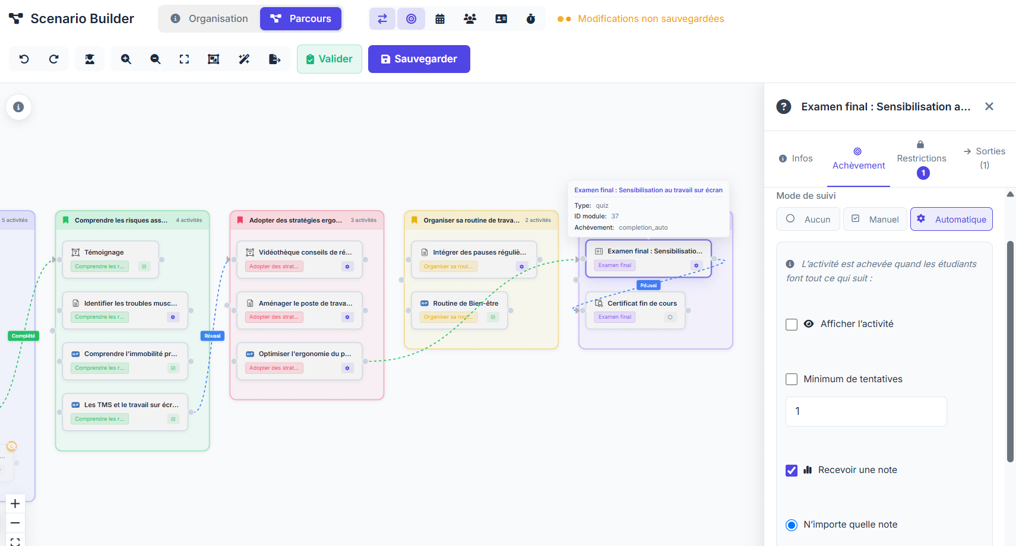Click the canvas plus zoom control

tap(15, 504)
